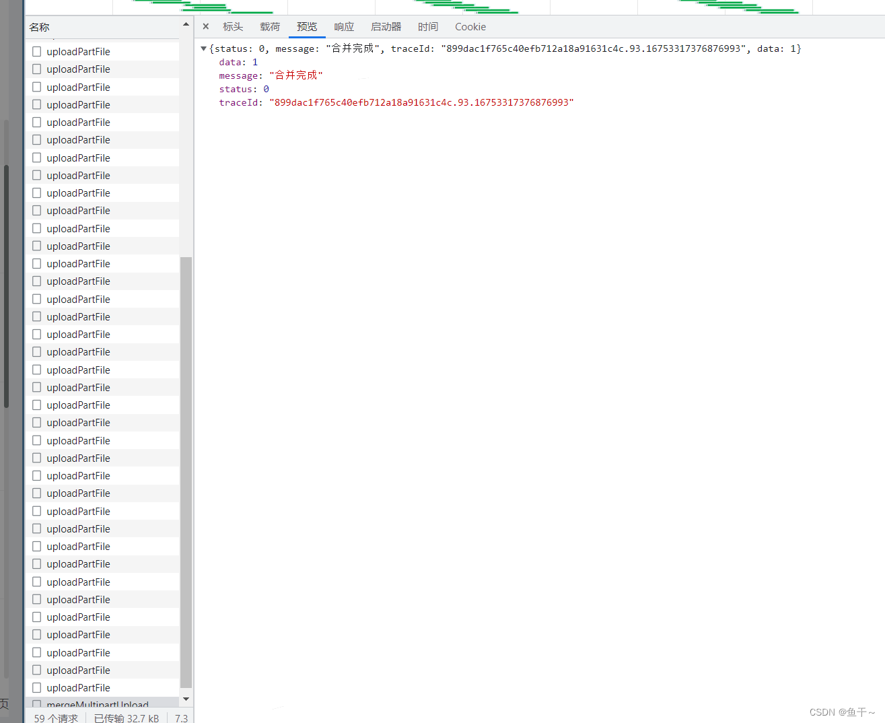This screenshot has height=723, width=885.
Task: Switch to the 标头 tab
Action: click(233, 27)
